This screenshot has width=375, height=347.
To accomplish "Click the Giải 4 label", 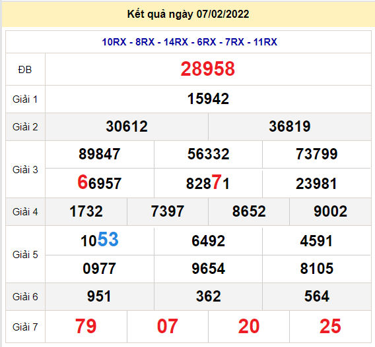I will (25, 212).
